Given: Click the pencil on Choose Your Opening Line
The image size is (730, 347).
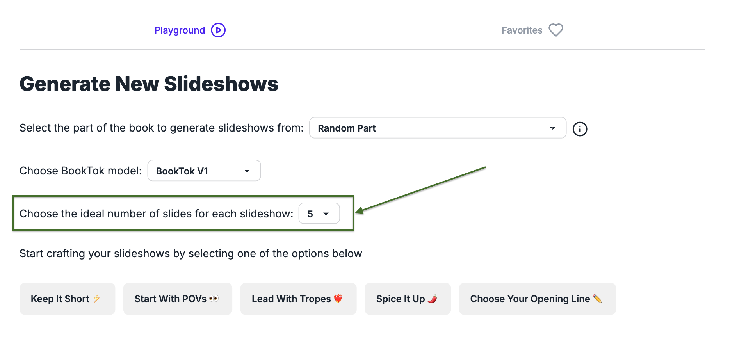Looking at the screenshot, I should 598,299.
